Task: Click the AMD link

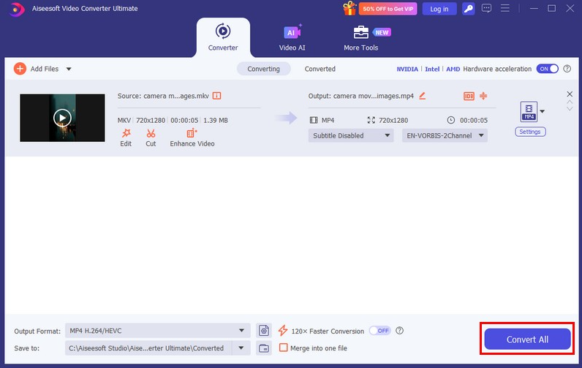Action: (453, 69)
